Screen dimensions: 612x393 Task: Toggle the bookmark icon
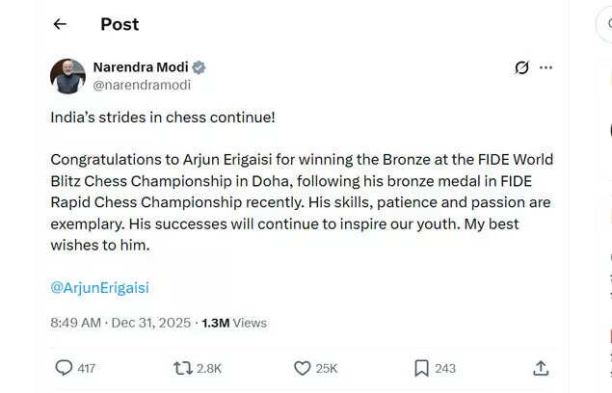pyautogui.click(x=421, y=368)
